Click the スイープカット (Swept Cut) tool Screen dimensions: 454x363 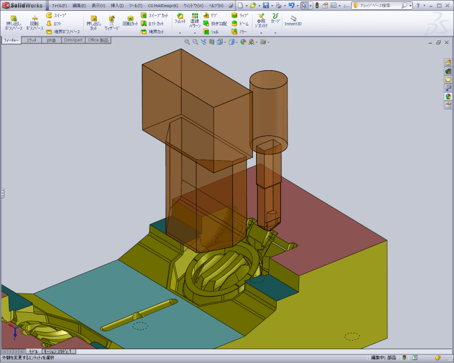pyautogui.click(x=154, y=15)
